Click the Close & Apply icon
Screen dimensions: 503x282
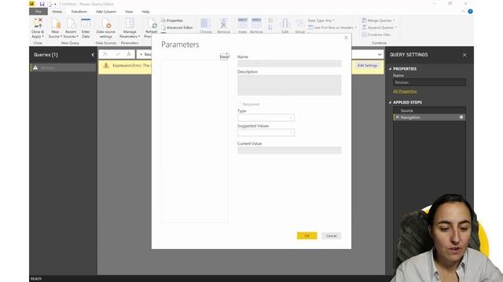point(38,23)
